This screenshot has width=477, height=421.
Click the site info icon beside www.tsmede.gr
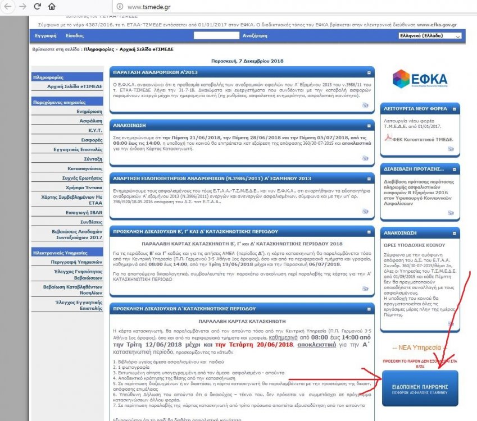(x=120, y=7)
